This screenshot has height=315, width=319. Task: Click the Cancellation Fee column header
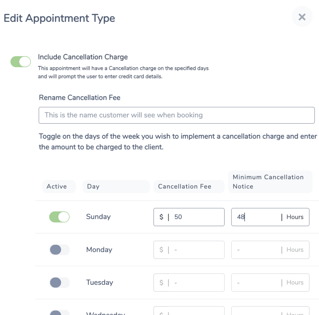[x=189, y=187]
